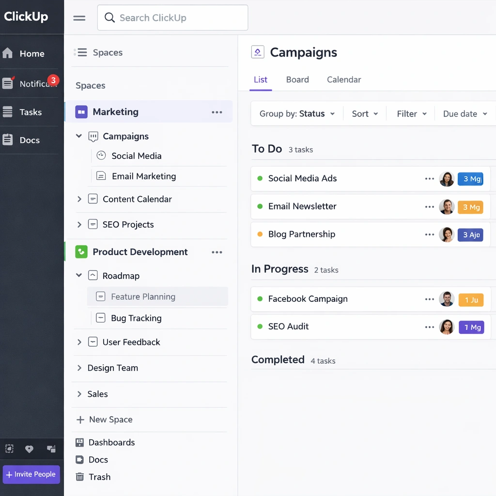Screen dimensions: 496x496
Task: Click the Invite People button
Action: click(31, 474)
